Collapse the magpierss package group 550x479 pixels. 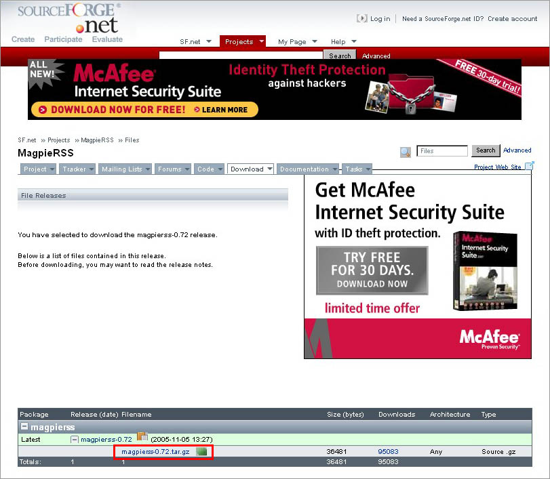[x=24, y=426]
